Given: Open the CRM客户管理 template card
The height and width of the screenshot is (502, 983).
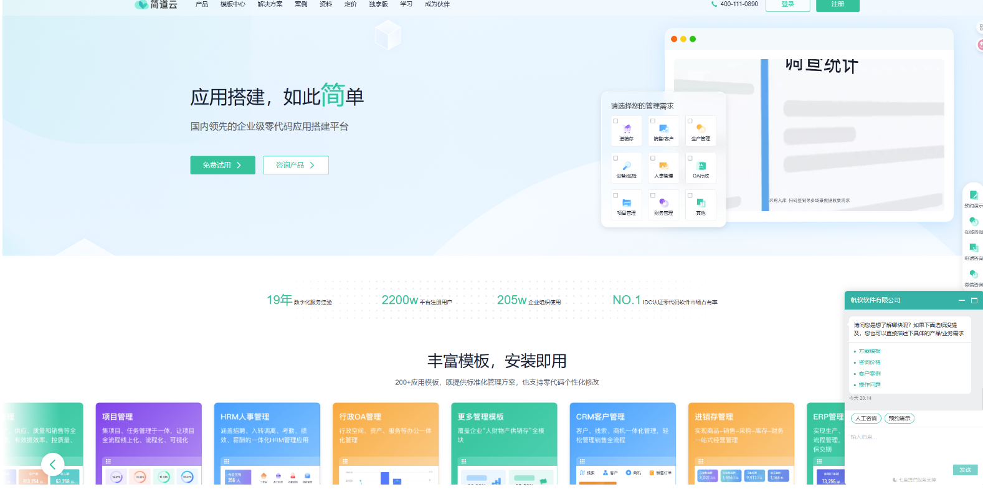Looking at the screenshot, I should [x=623, y=443].
